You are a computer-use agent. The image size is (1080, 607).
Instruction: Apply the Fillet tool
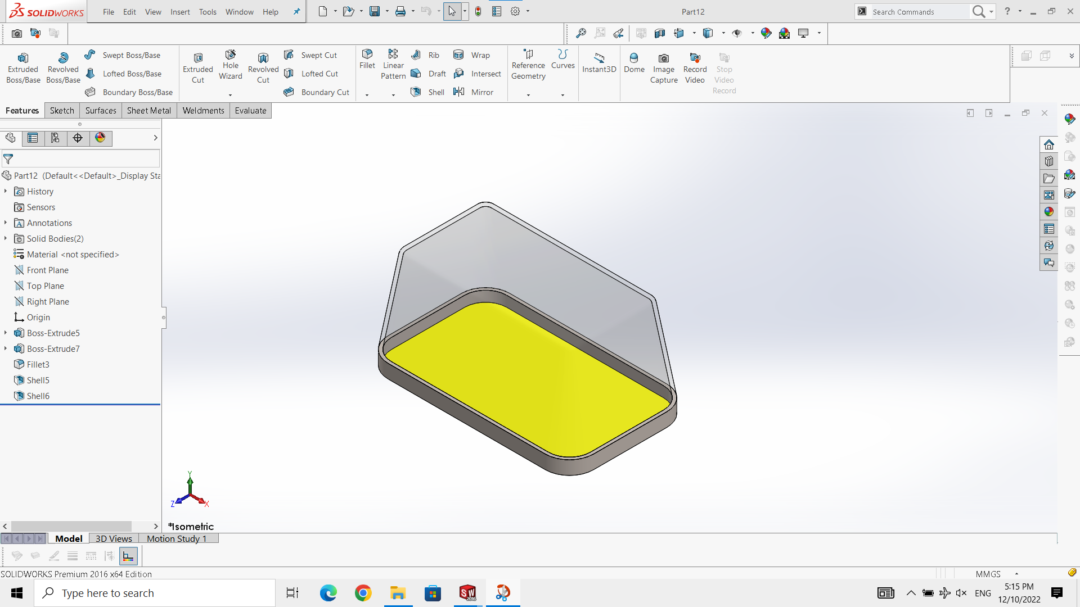point(367,59)
